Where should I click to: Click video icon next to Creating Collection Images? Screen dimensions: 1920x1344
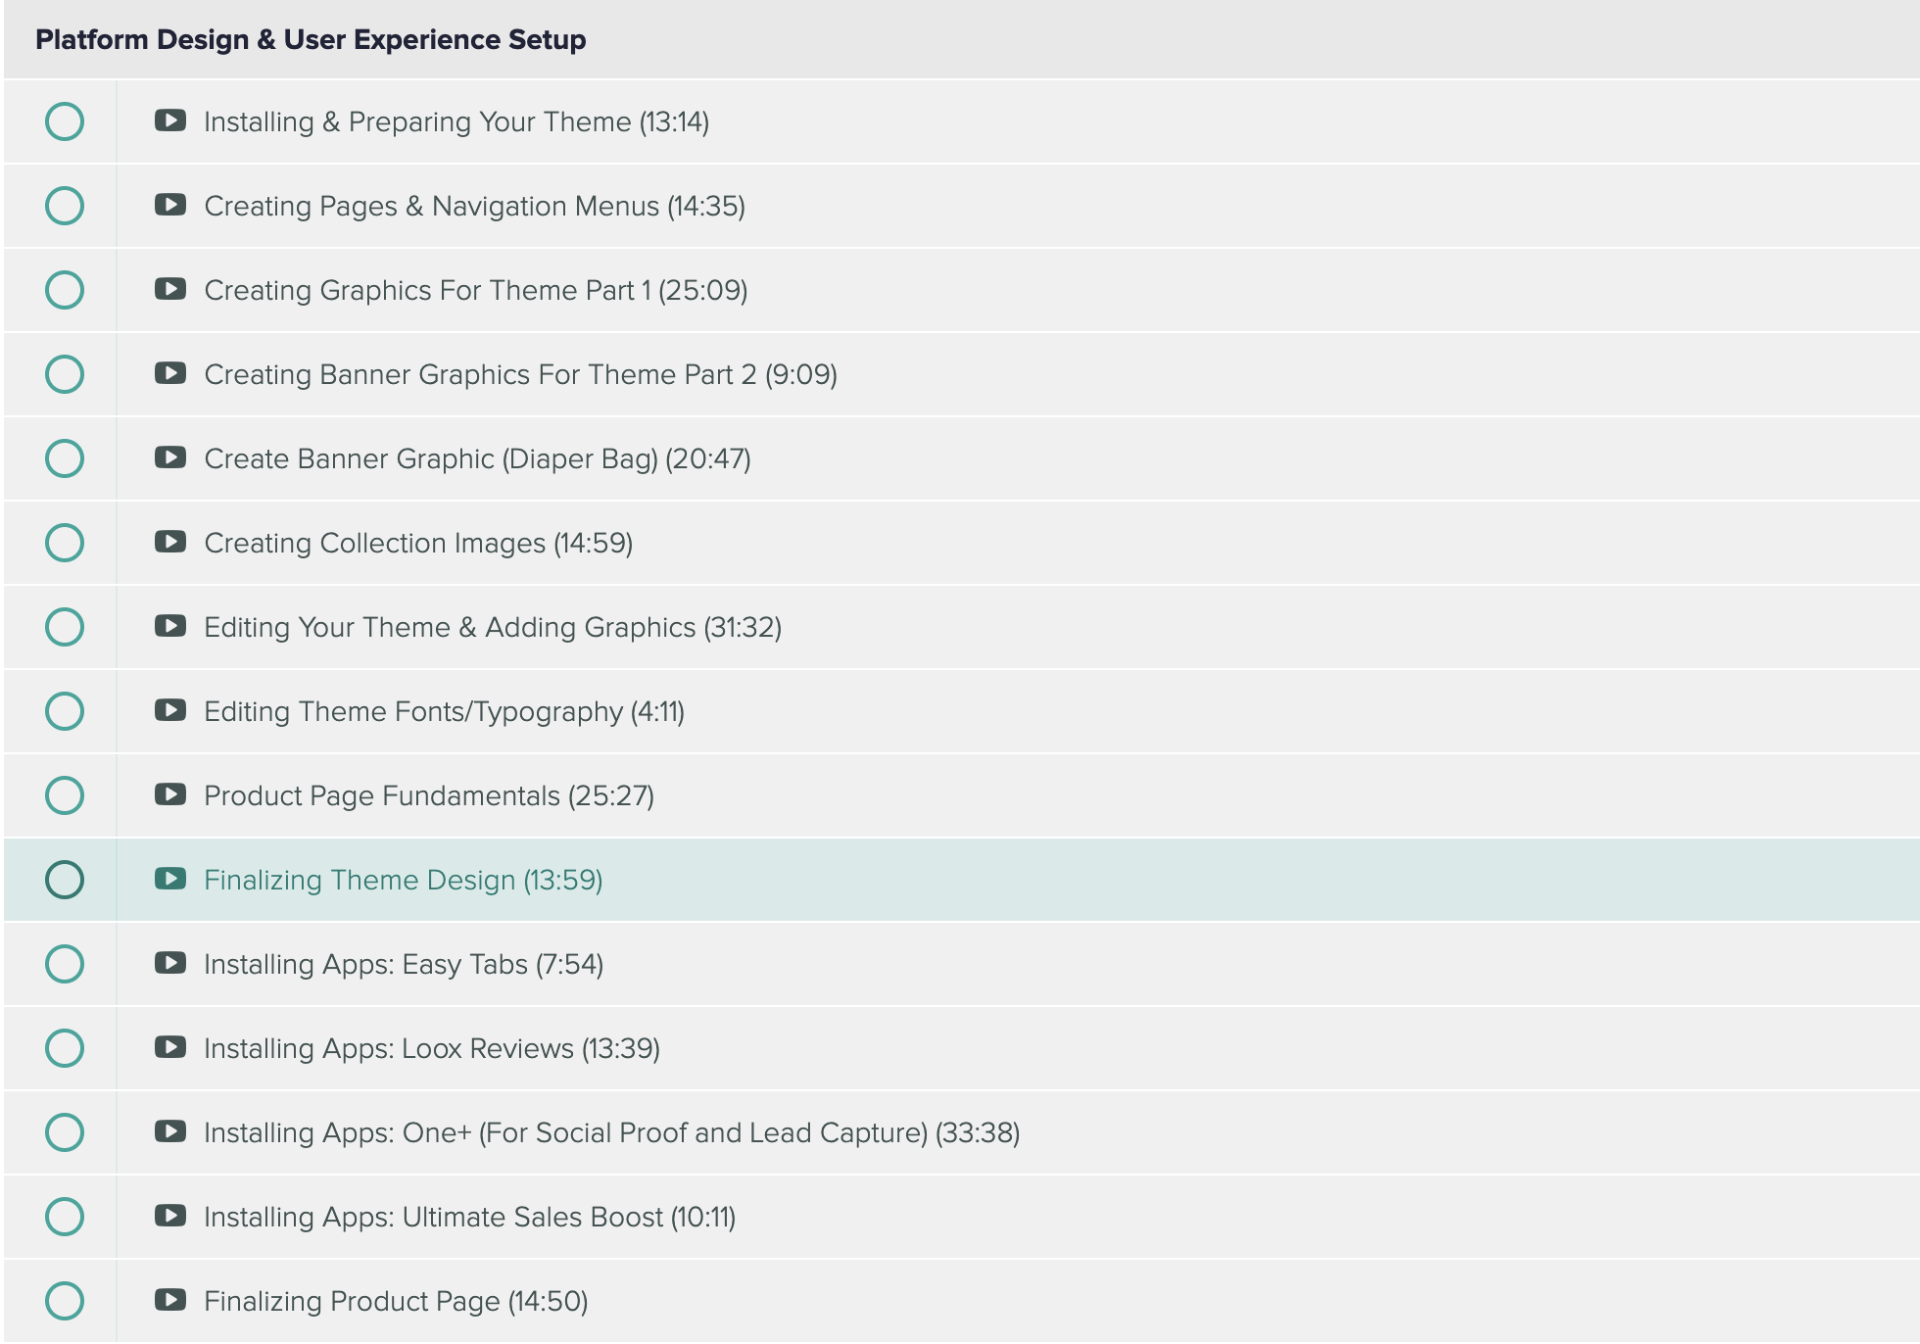[170, 542]
